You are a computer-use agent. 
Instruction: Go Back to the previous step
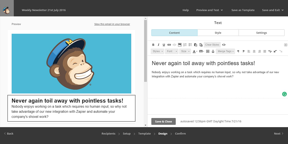click(9, 134)
